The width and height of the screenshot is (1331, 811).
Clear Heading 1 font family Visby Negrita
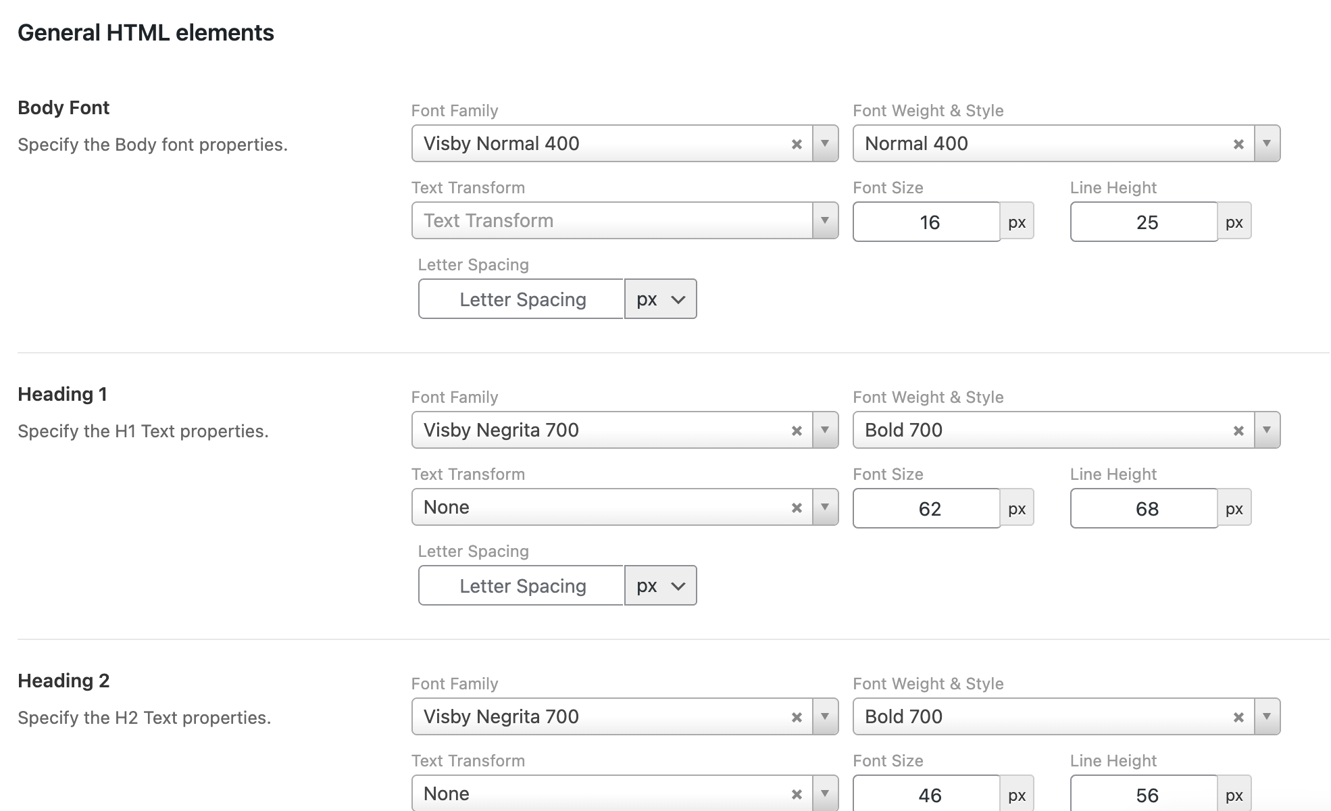pyautogui.click(x=797, y=431)
